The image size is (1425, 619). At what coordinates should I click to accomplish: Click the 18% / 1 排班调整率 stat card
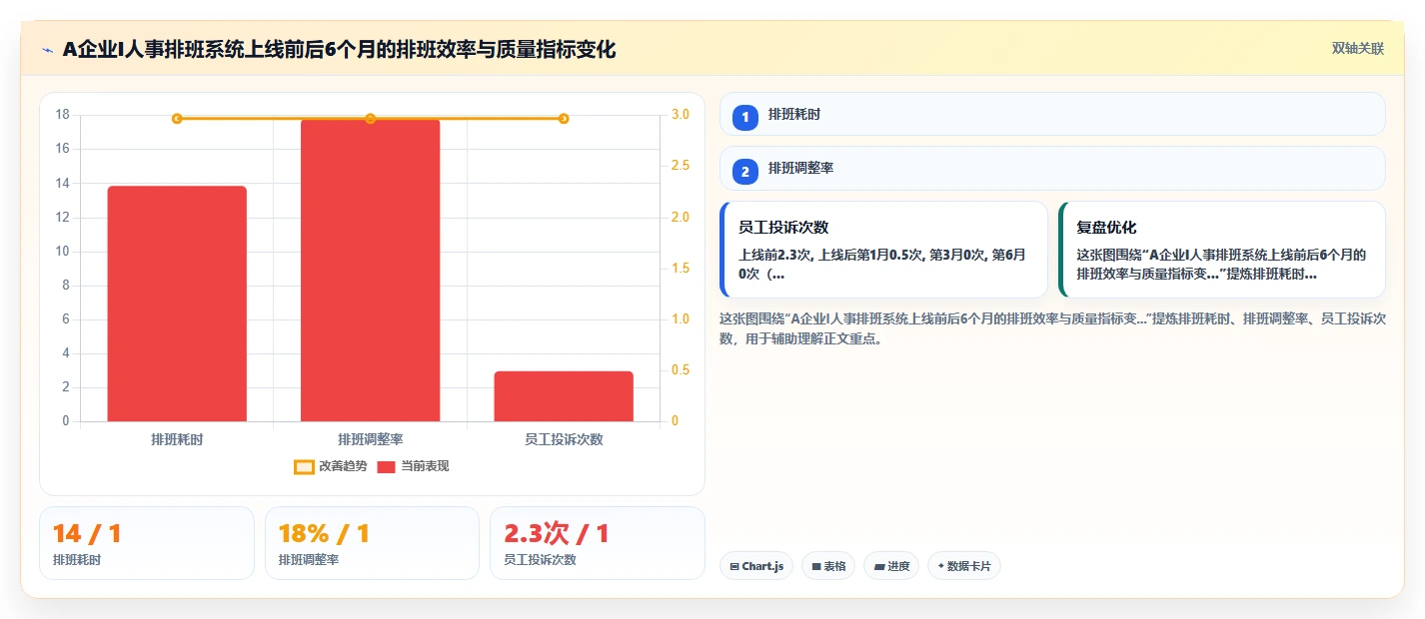click(x=372, y=543)
